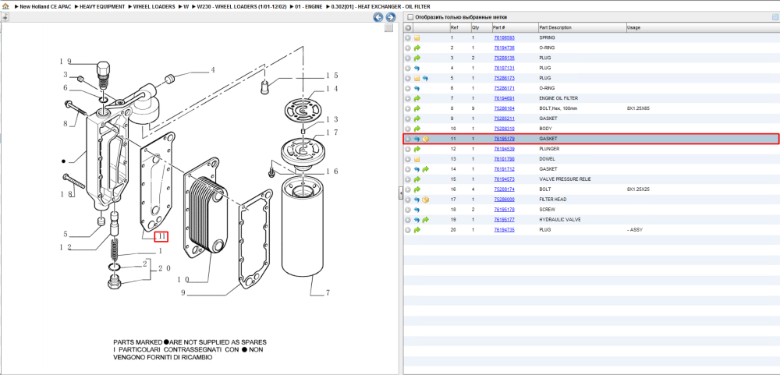
Task: Click blue arrow on SCREW row
Action: point(417,210)
